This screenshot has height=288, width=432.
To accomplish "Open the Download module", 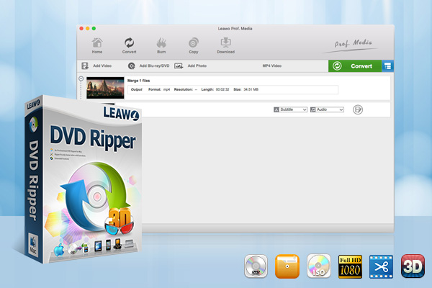I will pyautogui.click(x=225, y=45).
